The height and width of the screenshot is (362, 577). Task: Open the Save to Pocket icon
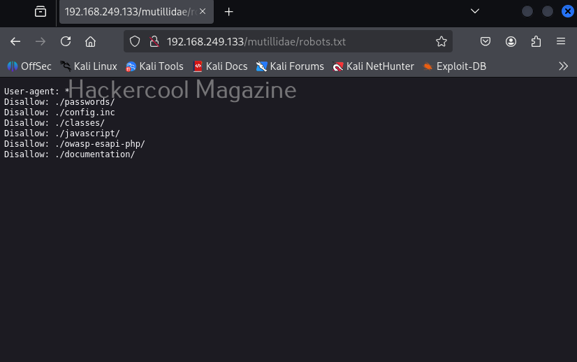click(485, 42)
